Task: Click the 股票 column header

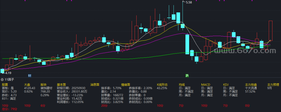Action: click(5, 85)
